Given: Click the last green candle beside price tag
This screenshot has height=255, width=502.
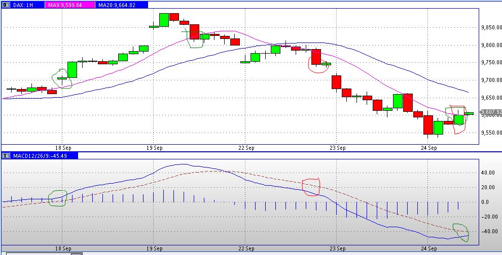Looking at the screenshot, I should pos(469,113).
